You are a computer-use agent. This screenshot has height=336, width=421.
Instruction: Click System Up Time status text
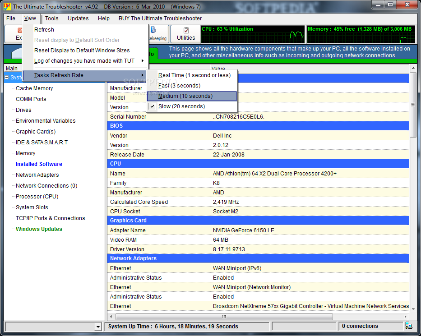[173, 327]
